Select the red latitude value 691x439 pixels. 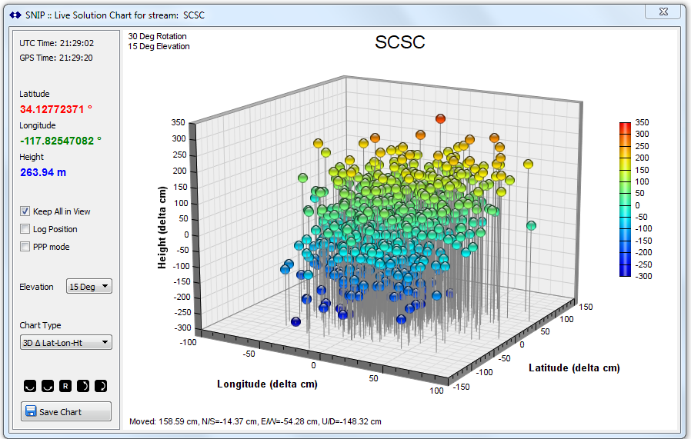click(x=61, y=109)
